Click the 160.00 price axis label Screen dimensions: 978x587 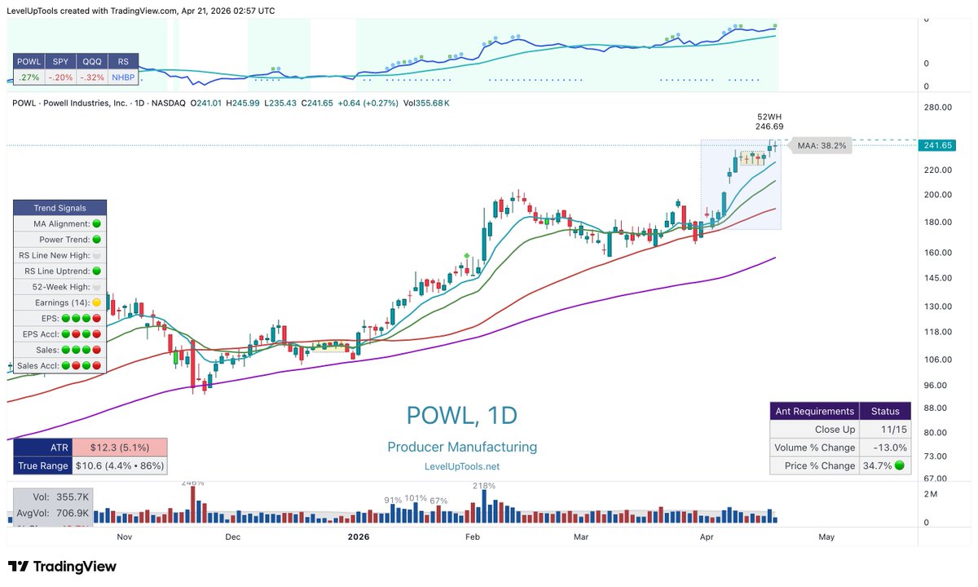click(938, 253)
